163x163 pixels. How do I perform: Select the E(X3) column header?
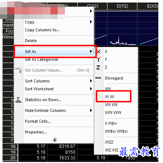[x=148, y=6]
